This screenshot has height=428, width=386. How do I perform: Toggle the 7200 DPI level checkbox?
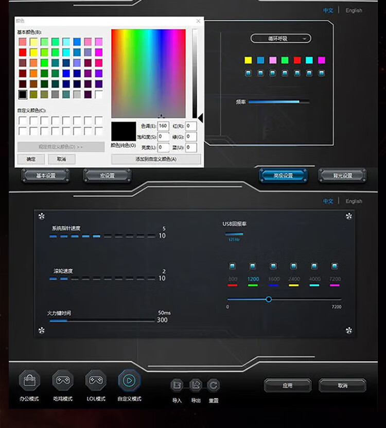[x=335, y=266]
